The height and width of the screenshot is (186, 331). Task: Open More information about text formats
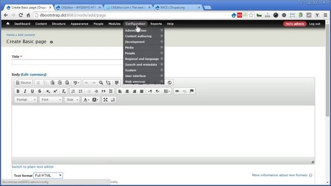click(280, 175)
